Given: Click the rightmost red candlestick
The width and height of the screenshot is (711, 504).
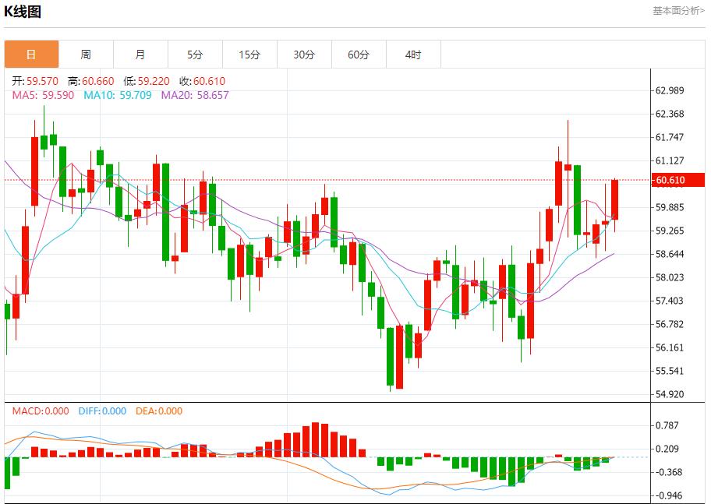Looking at the screenshot, I should [615, 199].
